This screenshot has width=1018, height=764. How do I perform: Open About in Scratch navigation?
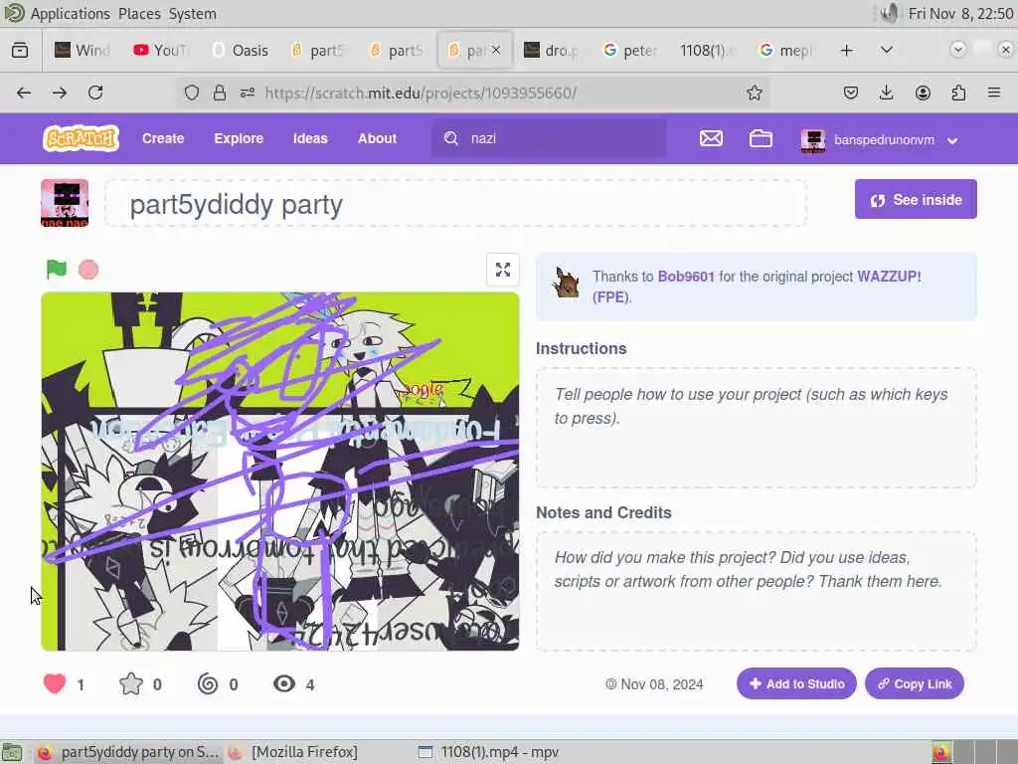pyautogui.click(x=377, y=138)
